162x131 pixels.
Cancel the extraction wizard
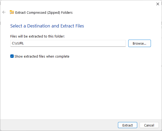(149, 125)
